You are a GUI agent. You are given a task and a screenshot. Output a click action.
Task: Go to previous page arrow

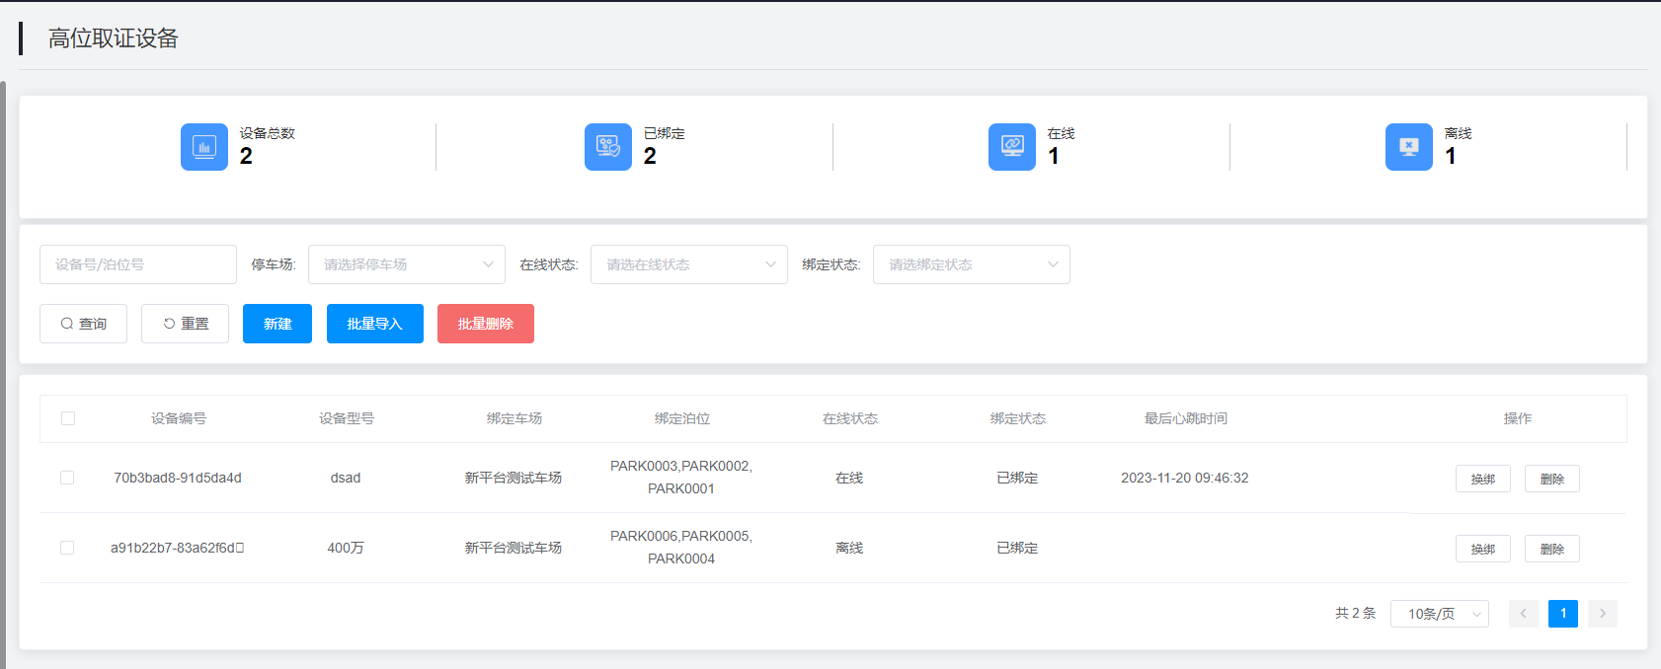[x=1523, y=614]
